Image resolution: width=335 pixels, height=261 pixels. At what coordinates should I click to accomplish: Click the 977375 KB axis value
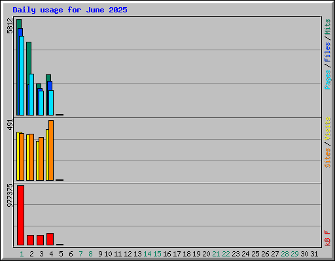[x=10, y=196]
